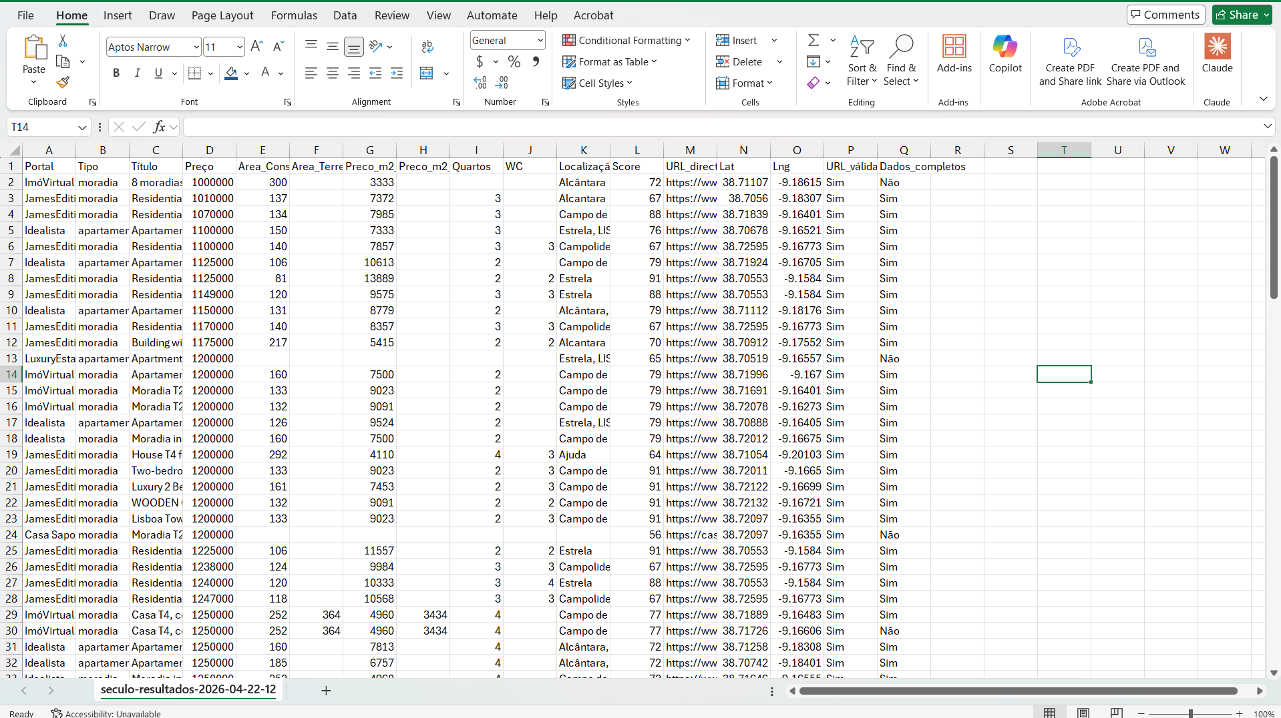The height and width of the screenshot is (718, 1281).
Task: Toggle Top Align
Action: [311, 46]
